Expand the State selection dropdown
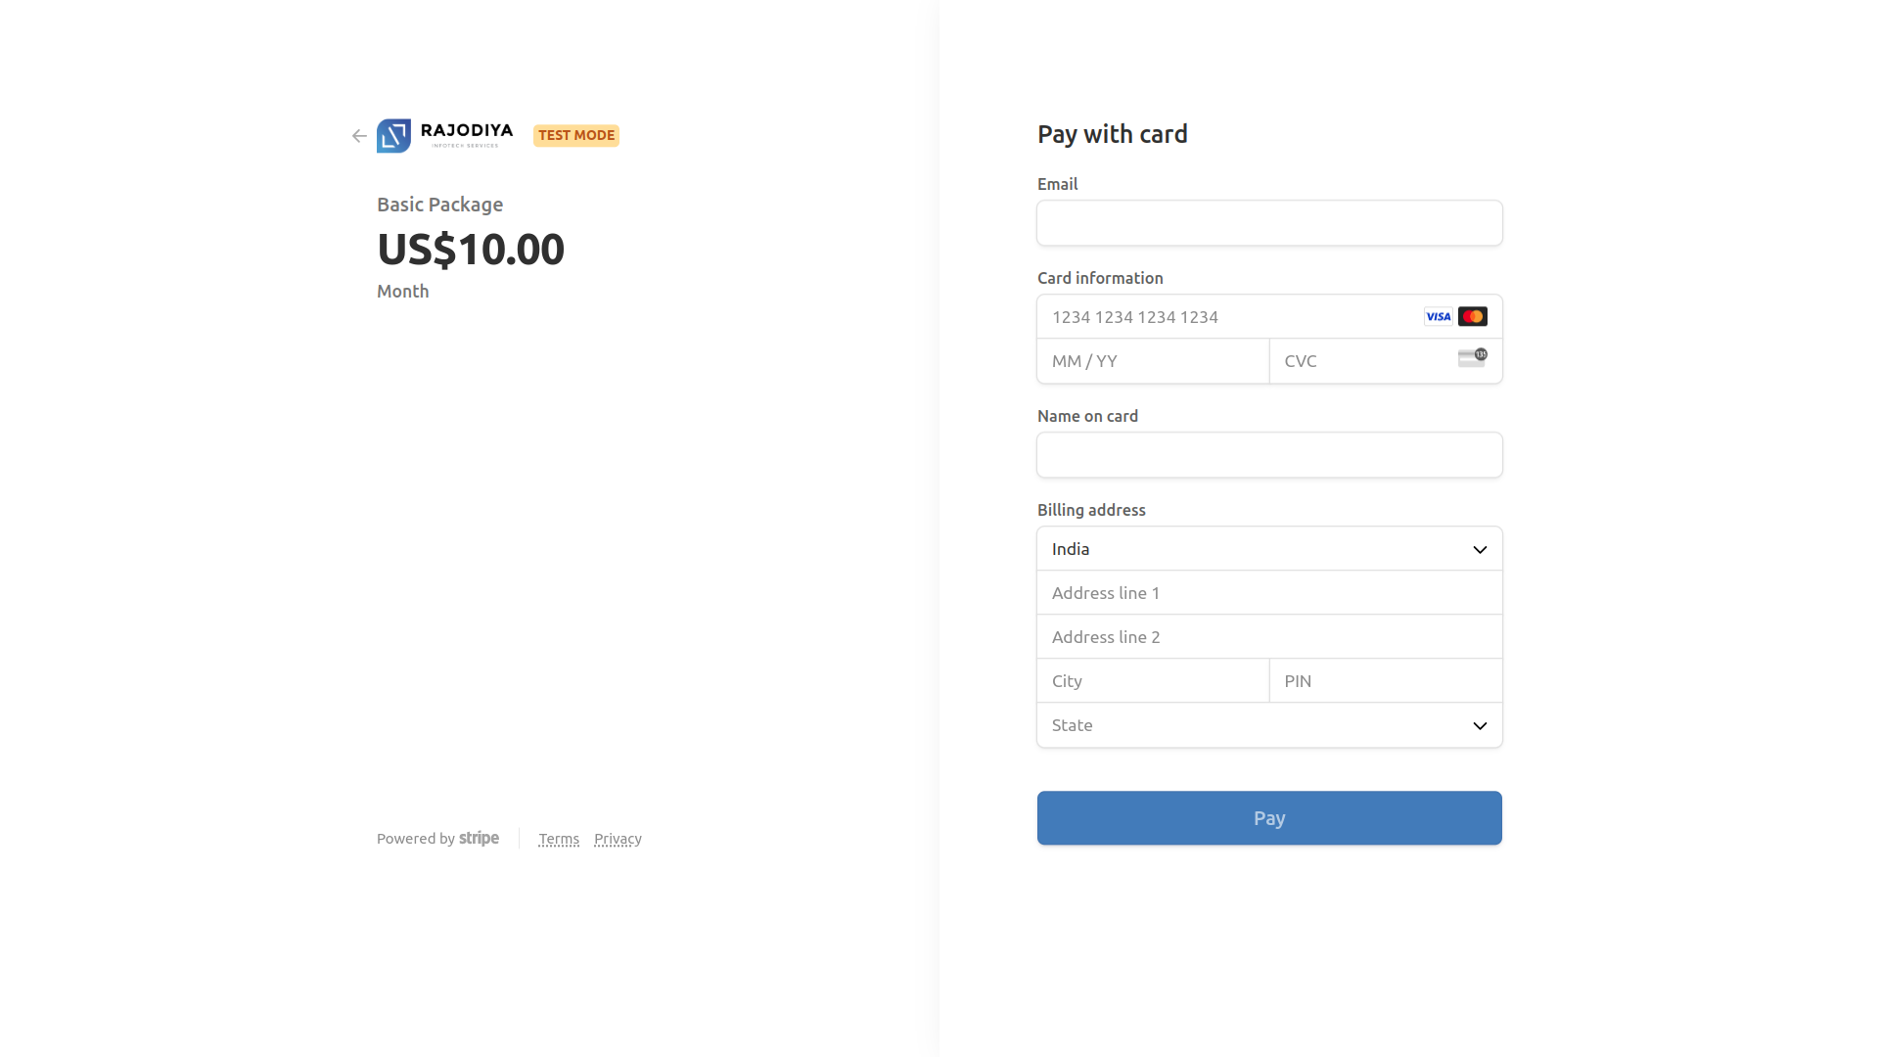1879x1057 pixels. 1268,724
